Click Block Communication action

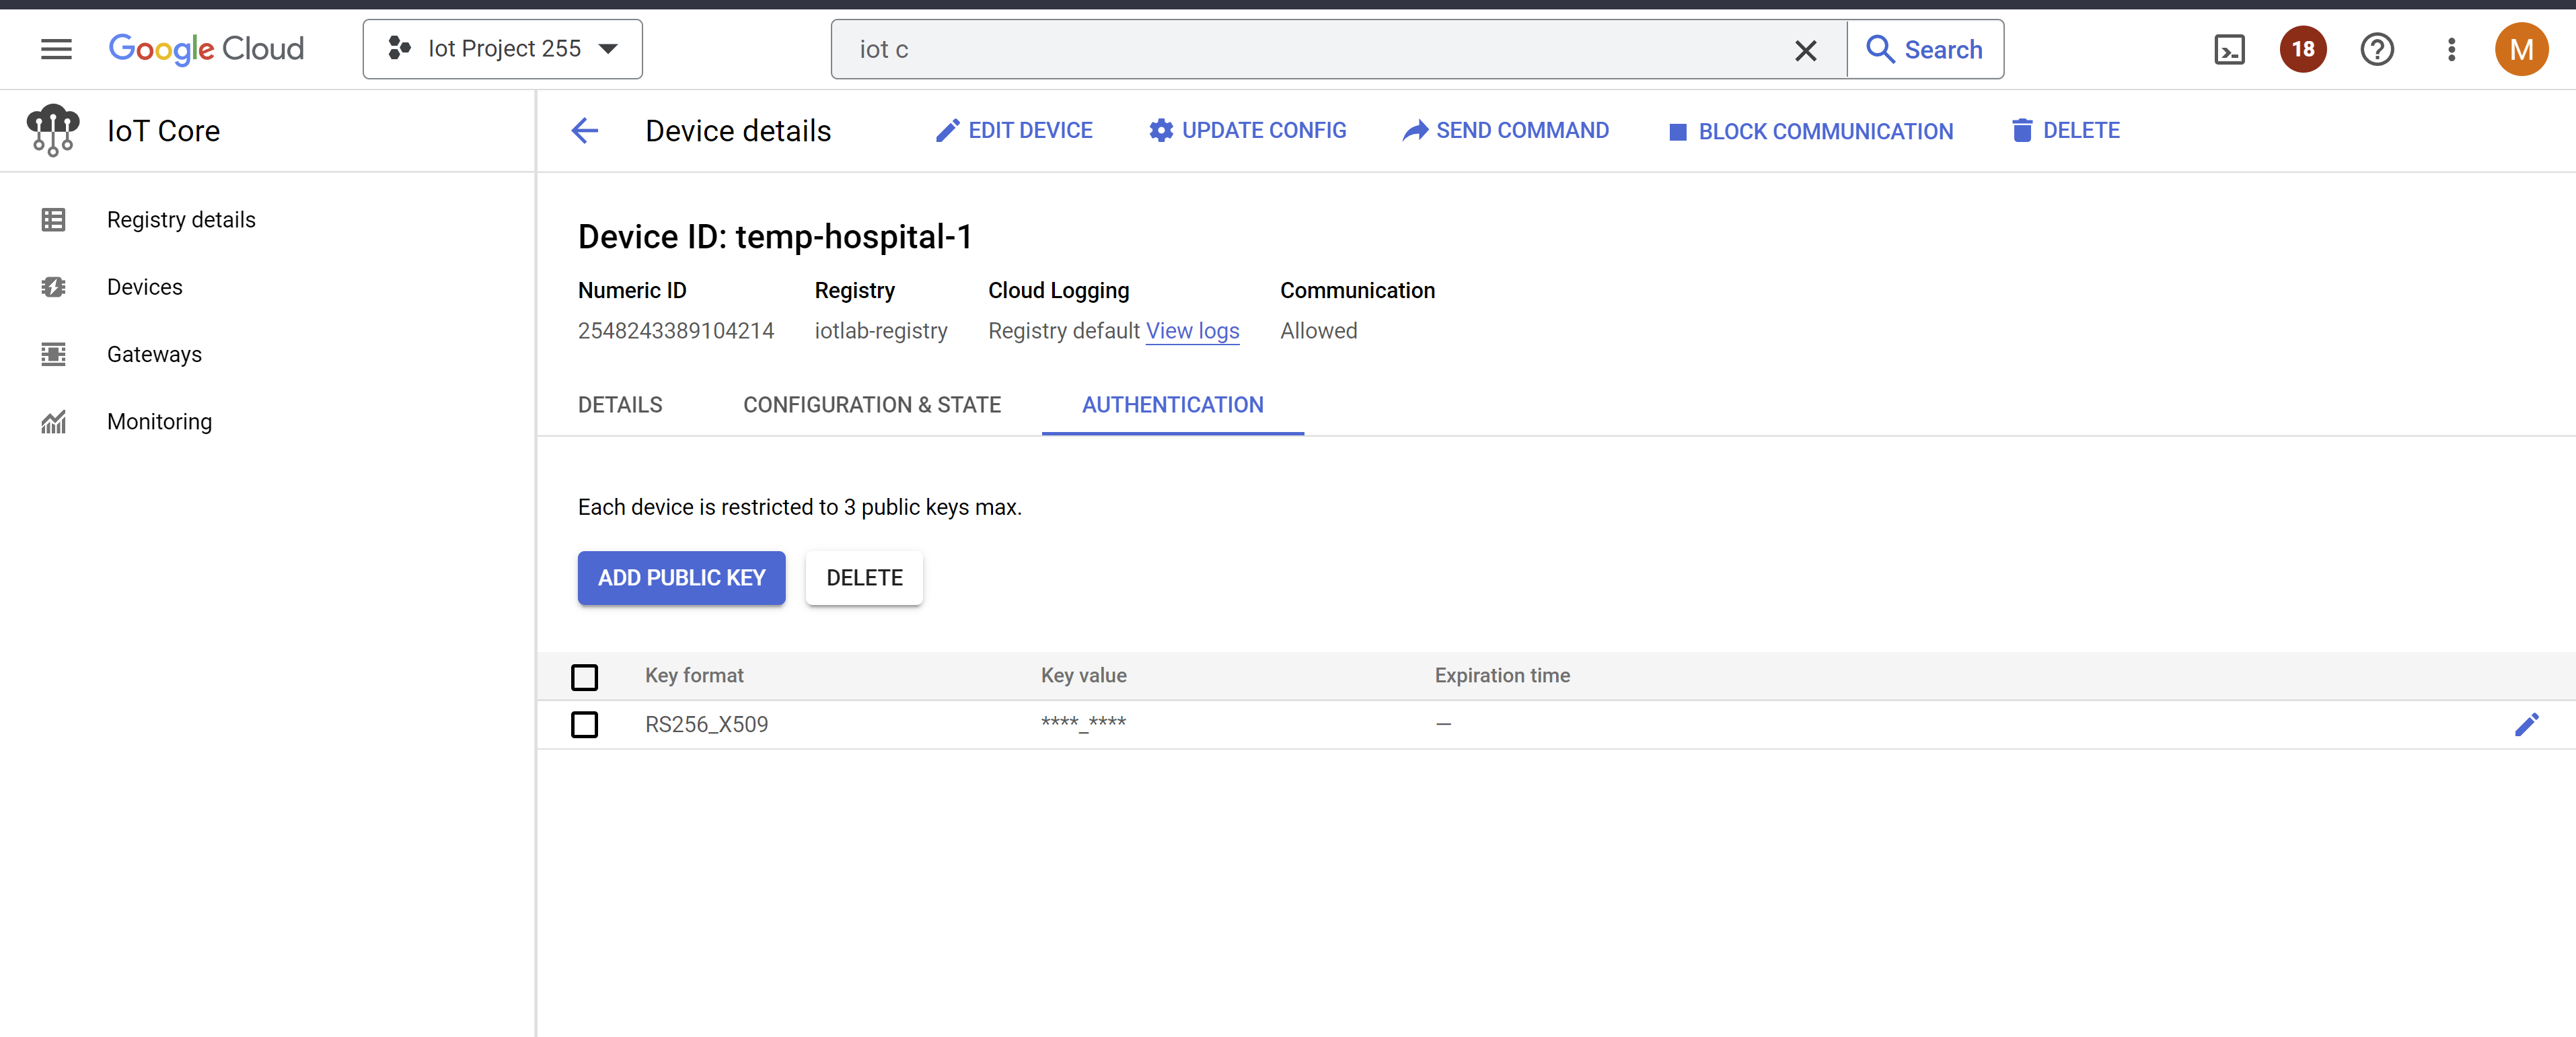[1810, 131]
